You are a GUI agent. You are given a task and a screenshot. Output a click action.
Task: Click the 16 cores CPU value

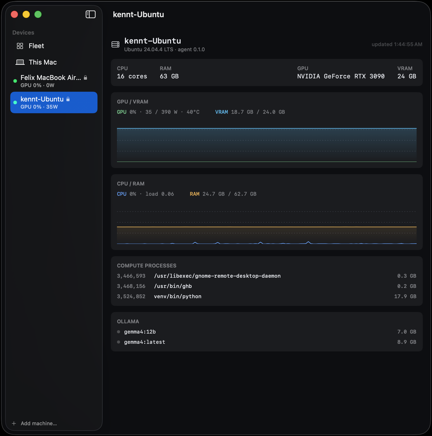(x=132, y=76)
